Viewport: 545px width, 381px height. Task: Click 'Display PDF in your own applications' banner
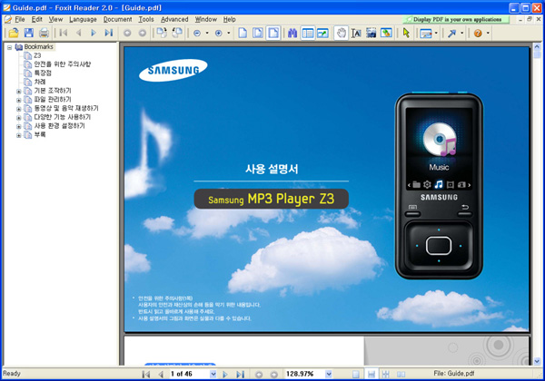coord(456,19)
